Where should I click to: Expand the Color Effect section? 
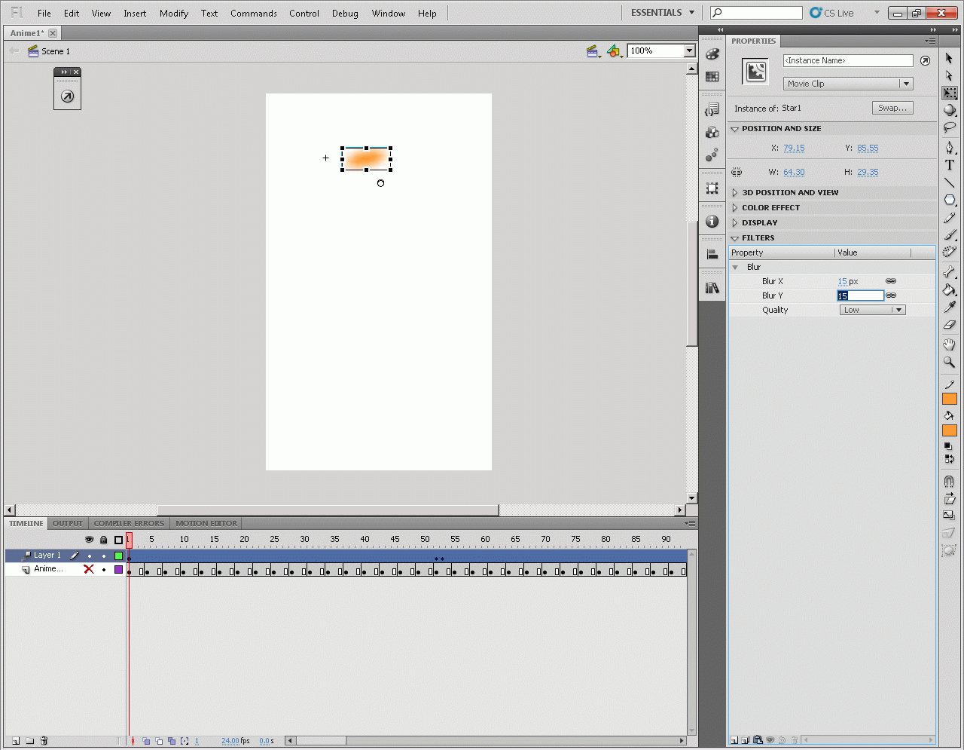coord(770,208)
